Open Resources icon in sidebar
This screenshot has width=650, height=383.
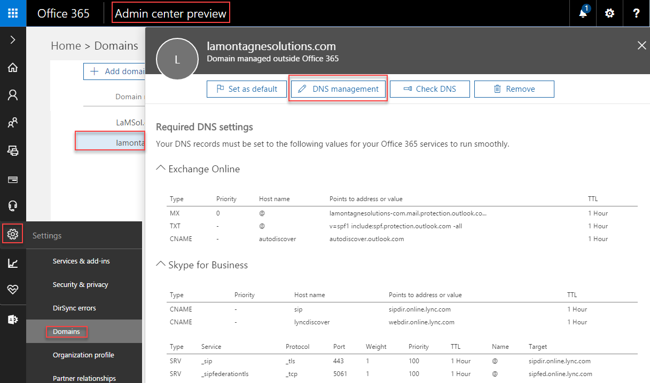13,151
